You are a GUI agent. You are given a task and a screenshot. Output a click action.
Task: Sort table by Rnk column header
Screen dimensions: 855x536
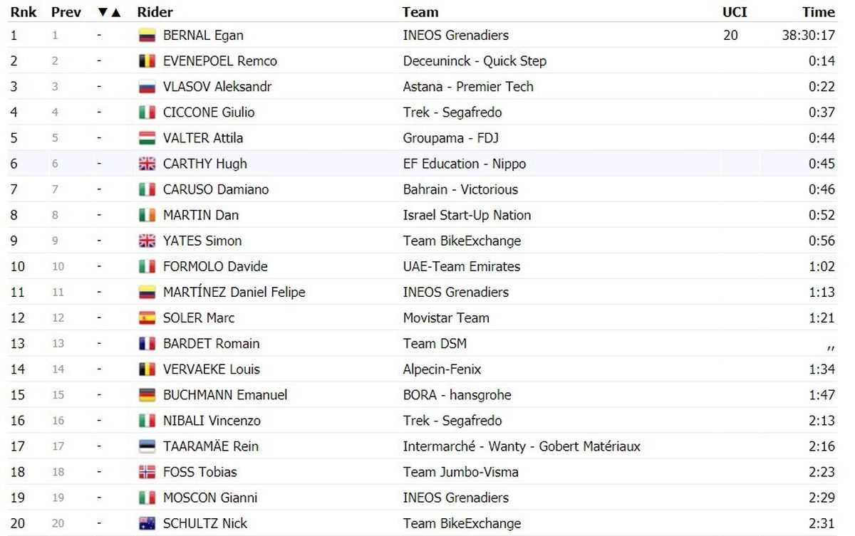click(x=23, y=12)
